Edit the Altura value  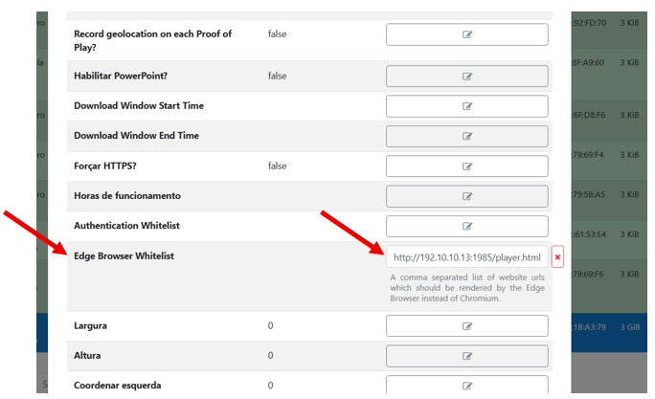[467, 356]
